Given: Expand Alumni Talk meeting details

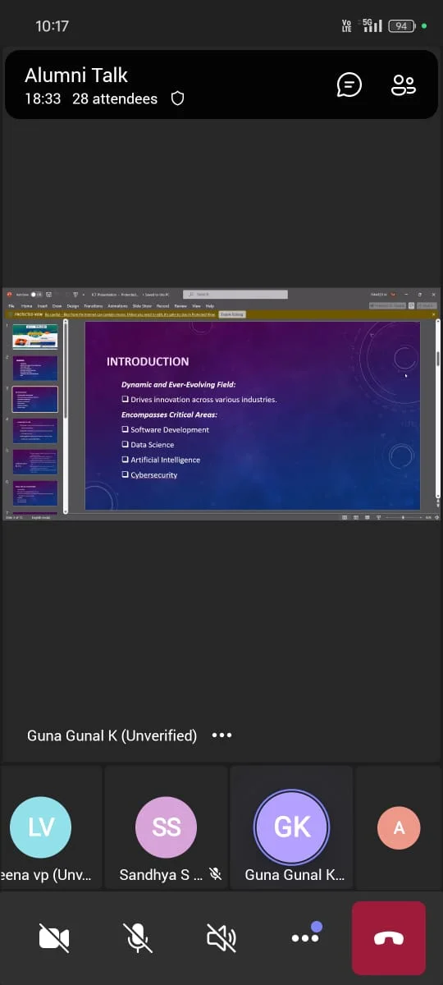Looking at the screenshot, I should pyautogui.click(x=76, y=76).
